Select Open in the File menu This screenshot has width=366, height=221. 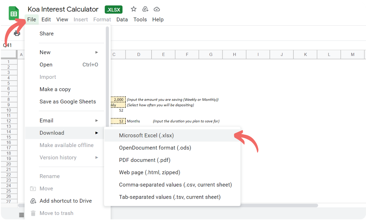click(65, 65)
